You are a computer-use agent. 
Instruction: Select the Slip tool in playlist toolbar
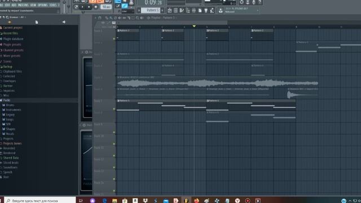[124, 17]
